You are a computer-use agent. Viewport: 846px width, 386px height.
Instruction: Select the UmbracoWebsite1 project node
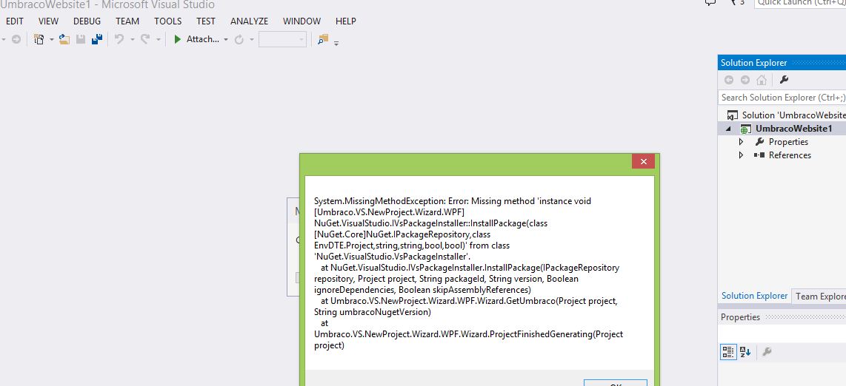[793, 129]
